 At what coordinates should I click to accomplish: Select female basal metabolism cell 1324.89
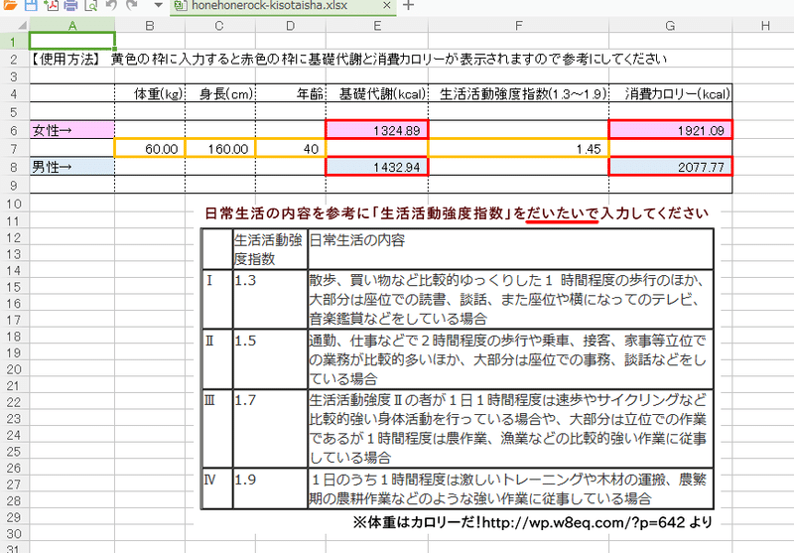(x=377, y=130)
